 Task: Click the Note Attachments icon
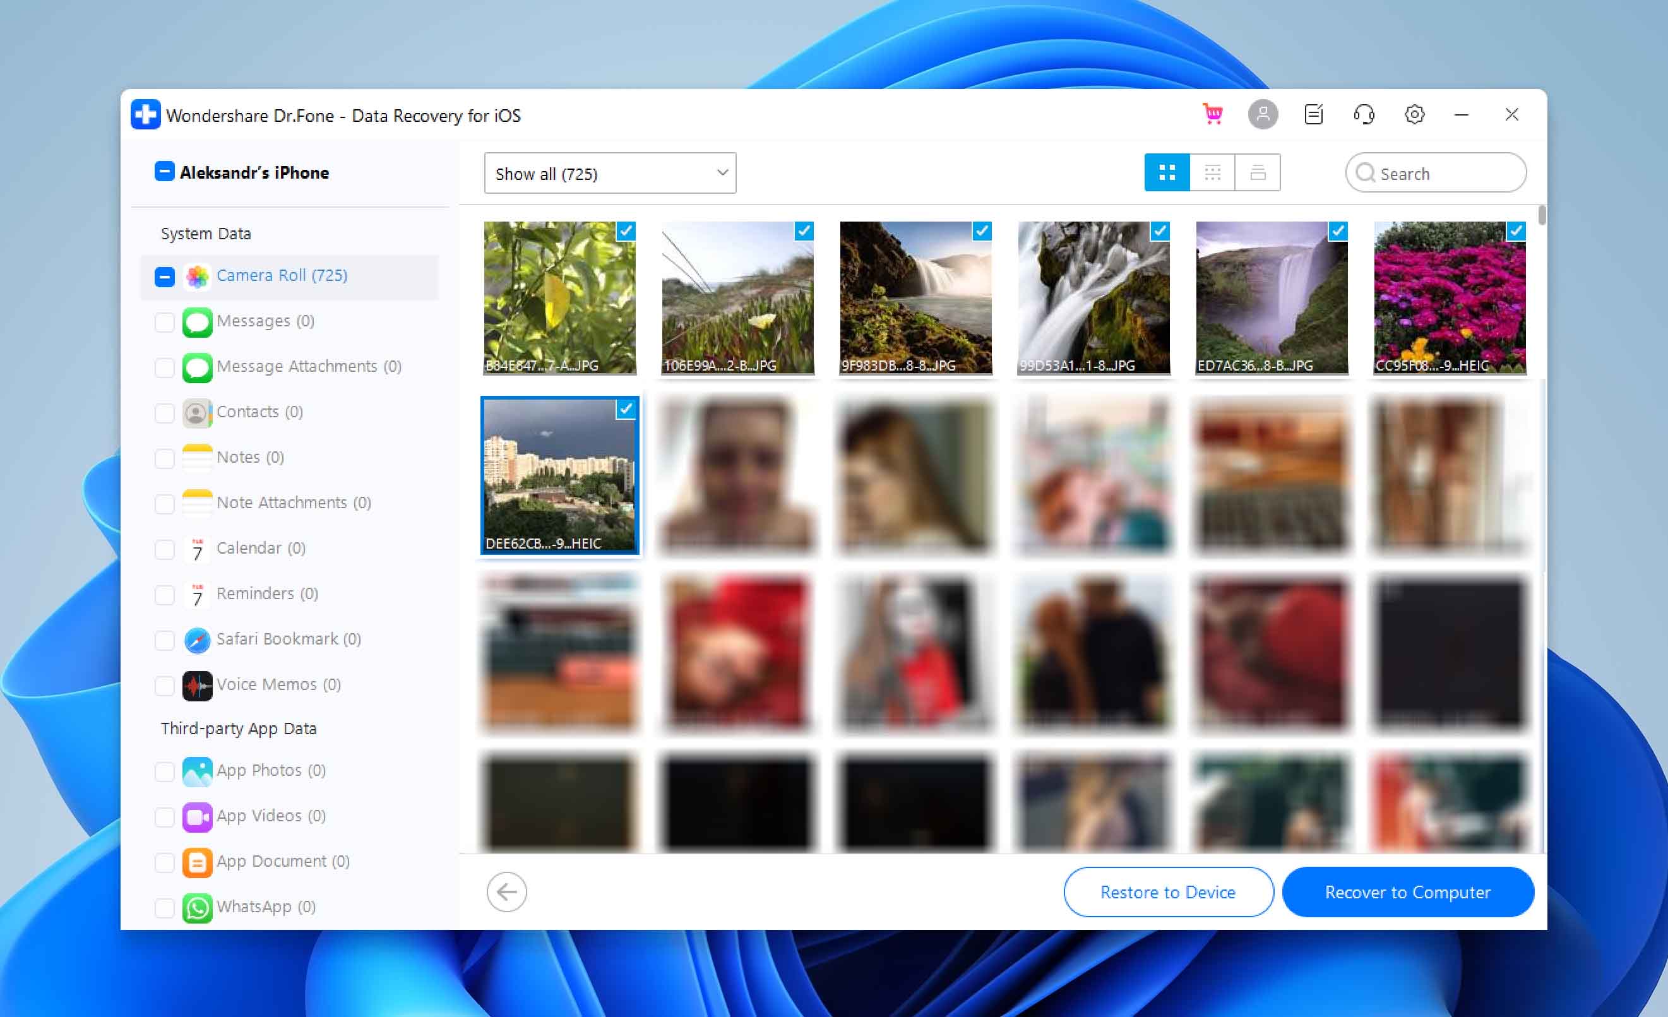tap(197, 503)
